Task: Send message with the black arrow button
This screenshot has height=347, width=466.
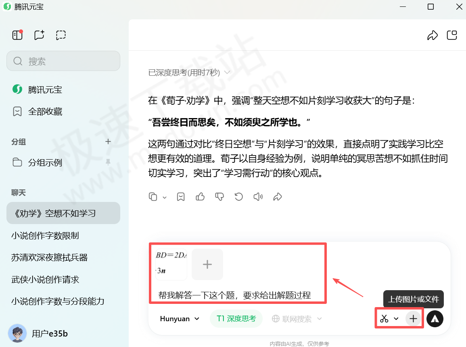Action: pos(435,319)
